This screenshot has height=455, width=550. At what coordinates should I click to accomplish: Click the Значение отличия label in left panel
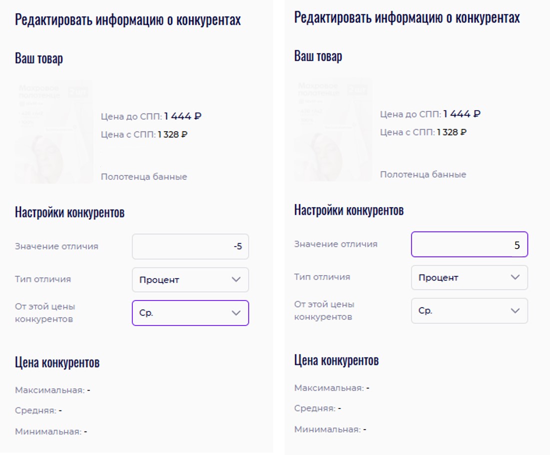pos(56,246)
